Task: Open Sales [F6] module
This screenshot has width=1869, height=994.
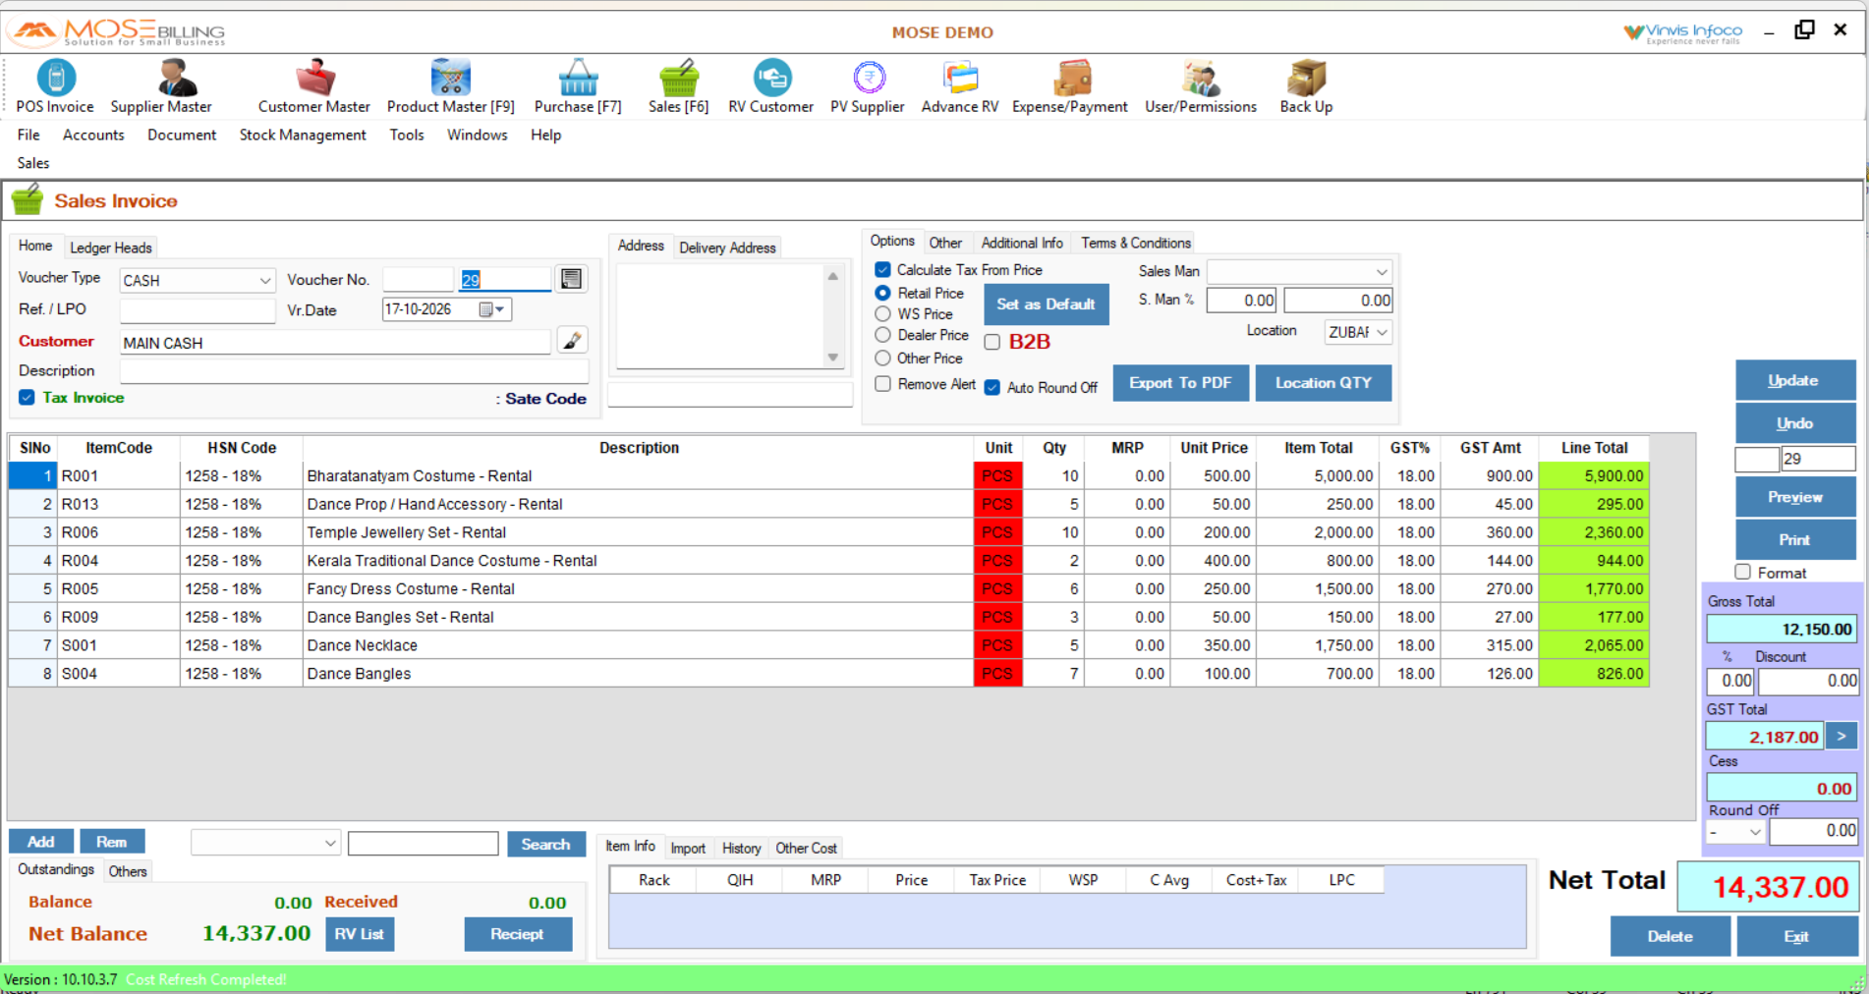Action: 678,86
